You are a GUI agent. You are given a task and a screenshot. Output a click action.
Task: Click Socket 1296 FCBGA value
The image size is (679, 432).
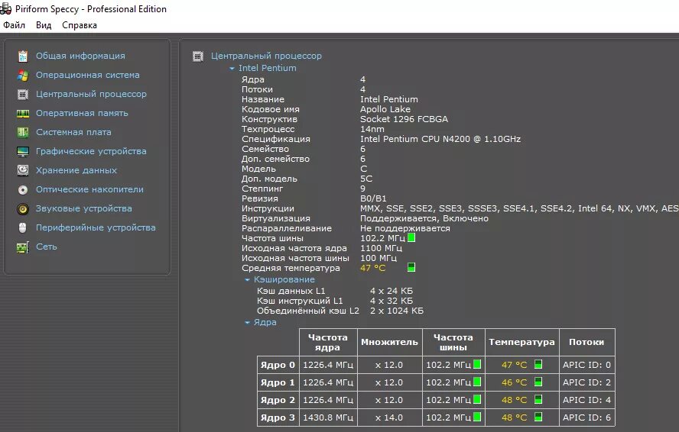point(404,119)
